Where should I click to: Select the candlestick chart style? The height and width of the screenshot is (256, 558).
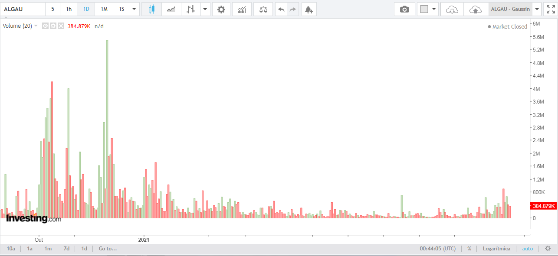[151, 9]
